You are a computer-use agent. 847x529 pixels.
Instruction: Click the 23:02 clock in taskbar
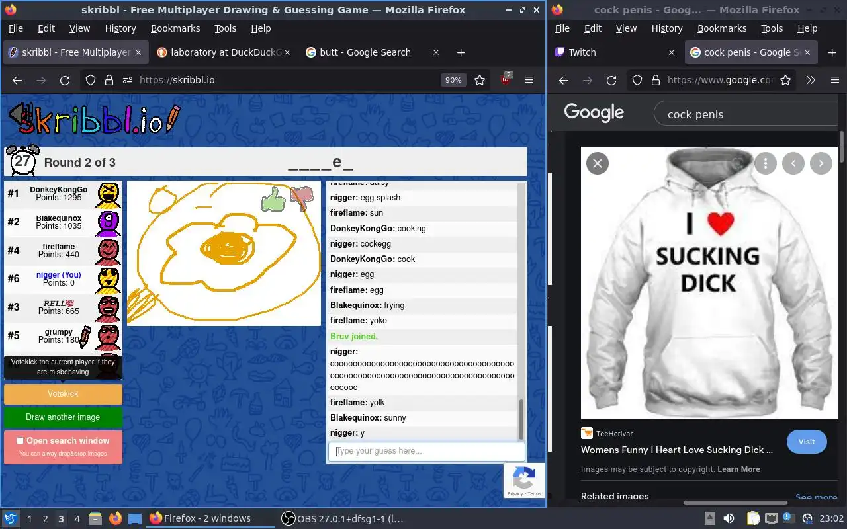point(832,518)
